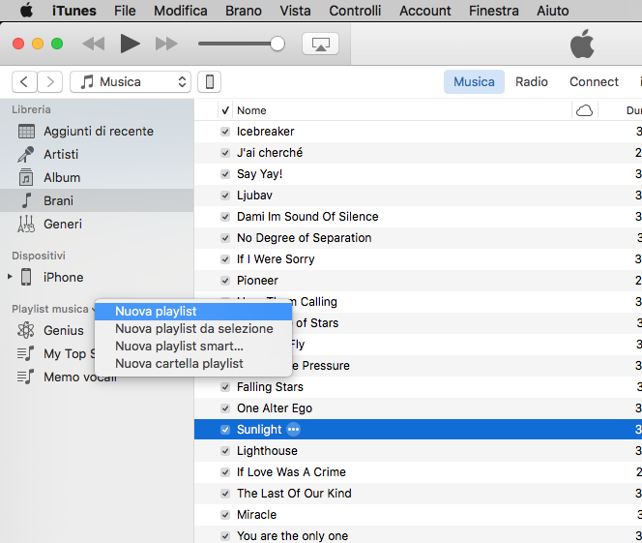The image size is (642, 543).
Task: Open the Apple menu
Action: coord(27,11)
